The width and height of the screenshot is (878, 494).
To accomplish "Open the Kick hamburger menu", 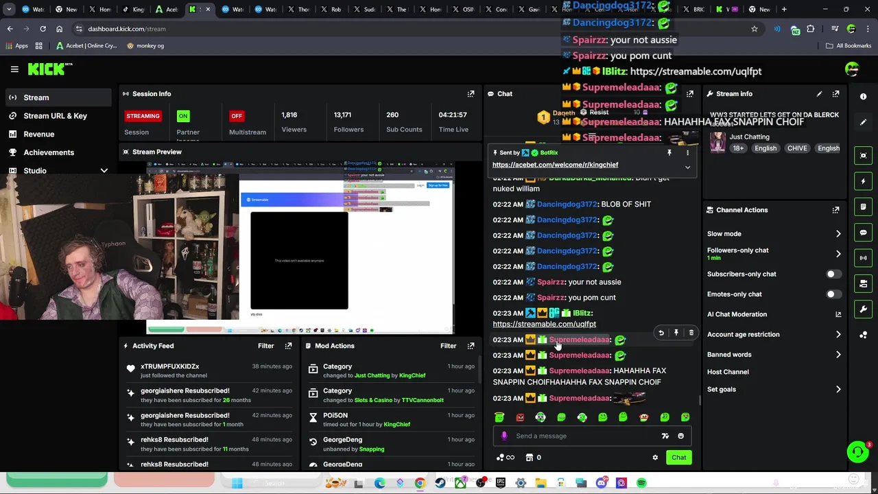I will coord(14,69).
